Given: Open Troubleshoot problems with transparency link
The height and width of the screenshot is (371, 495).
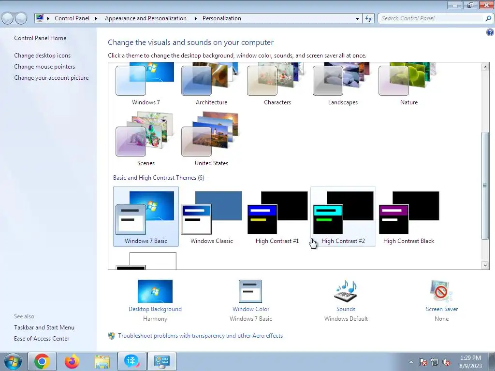Looking at the screenshot, I should pyautogui.click(x=200, y=336).
